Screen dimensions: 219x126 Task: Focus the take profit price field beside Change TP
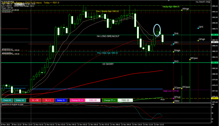point(125,100)
